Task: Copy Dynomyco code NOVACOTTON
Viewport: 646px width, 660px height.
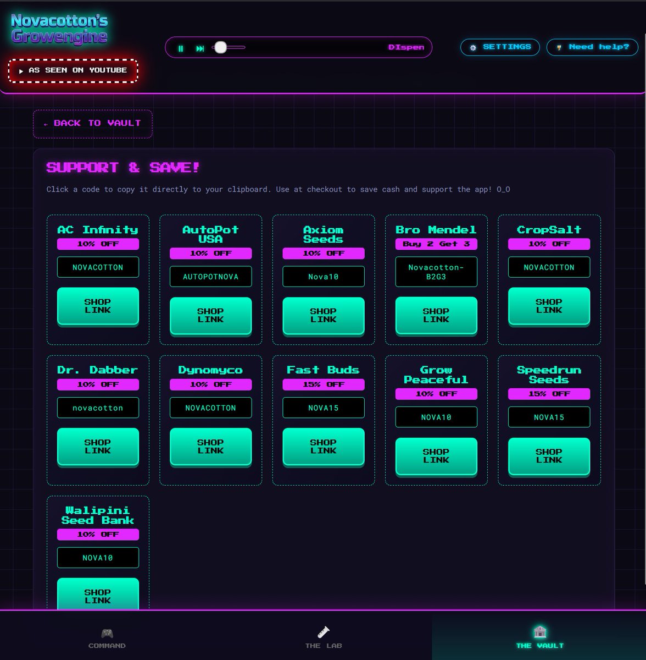Action: click(211, 408)
